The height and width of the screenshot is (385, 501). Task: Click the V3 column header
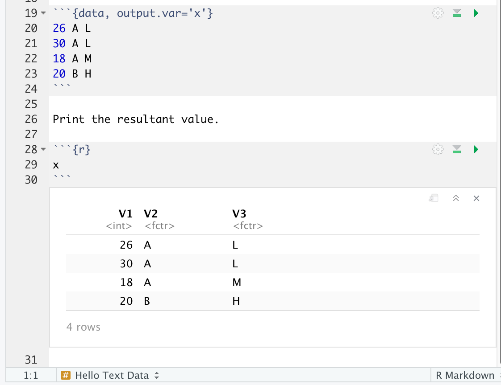coord(240,214)
